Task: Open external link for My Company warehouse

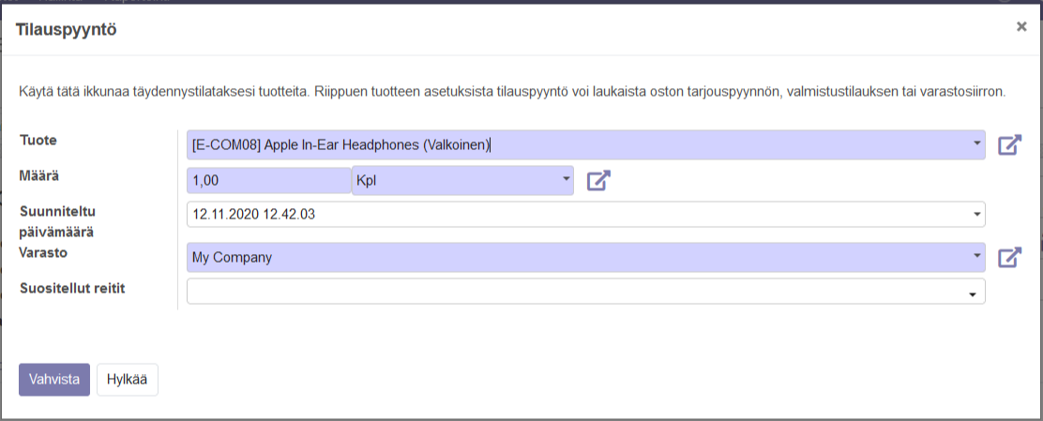Action: point(1009,257)
